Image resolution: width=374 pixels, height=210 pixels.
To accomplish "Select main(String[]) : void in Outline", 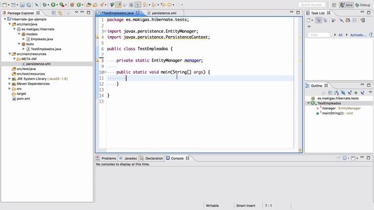I will click(337, 113).
